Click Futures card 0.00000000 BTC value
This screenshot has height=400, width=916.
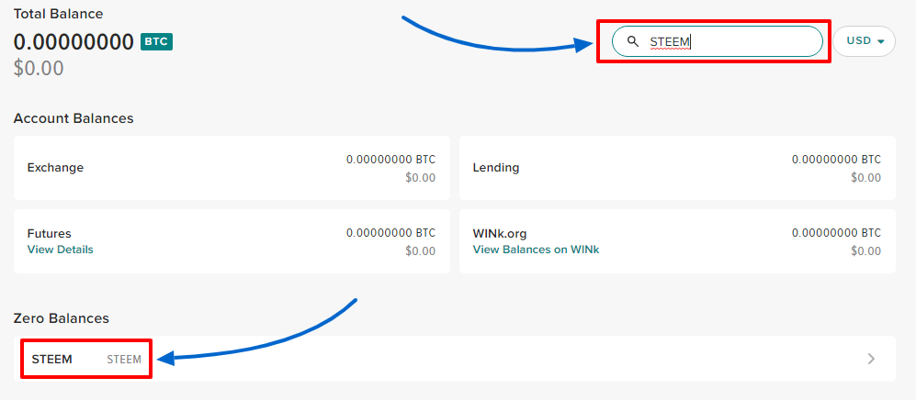[x=390, y=233]
